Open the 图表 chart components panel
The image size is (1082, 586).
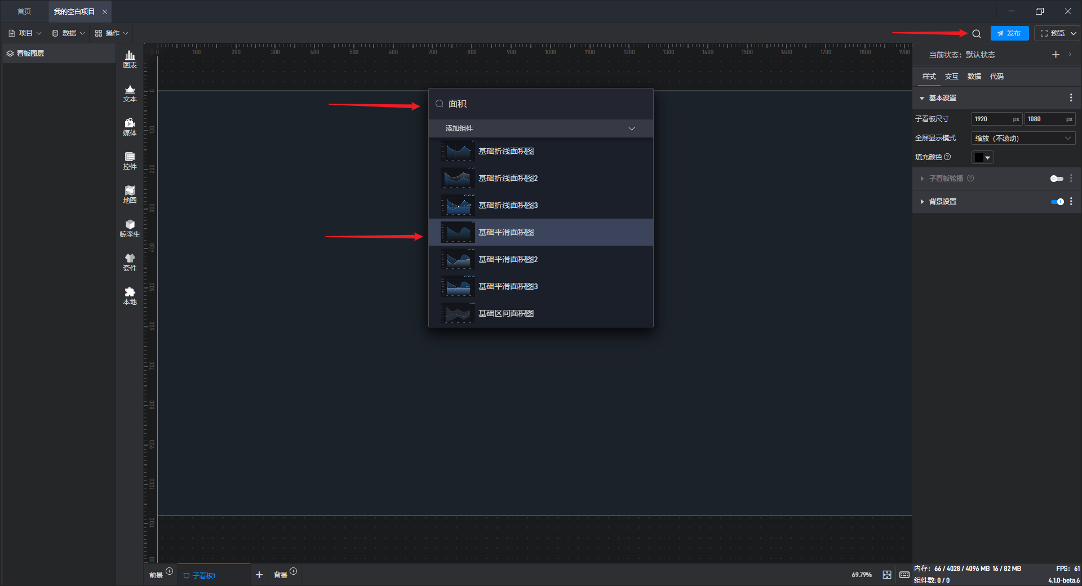[x=130, y=59]
